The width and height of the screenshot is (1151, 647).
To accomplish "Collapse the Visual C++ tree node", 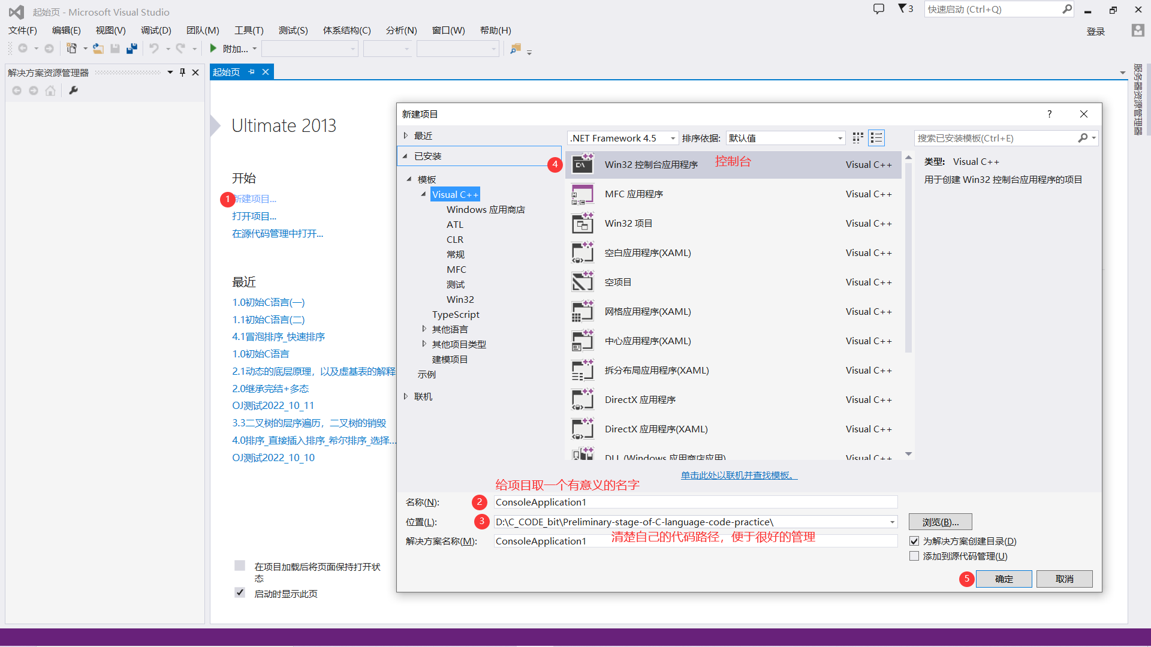I will (424, 194).
